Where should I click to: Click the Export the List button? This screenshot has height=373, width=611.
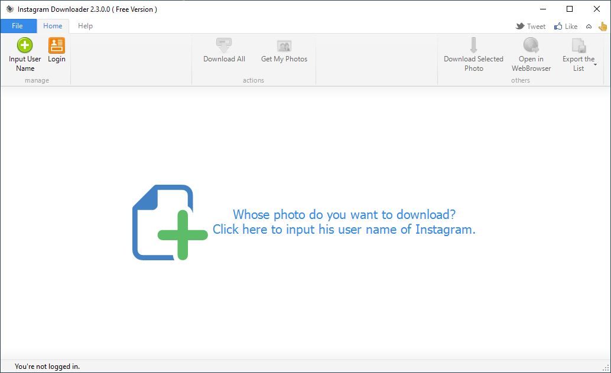pos(578,54)
